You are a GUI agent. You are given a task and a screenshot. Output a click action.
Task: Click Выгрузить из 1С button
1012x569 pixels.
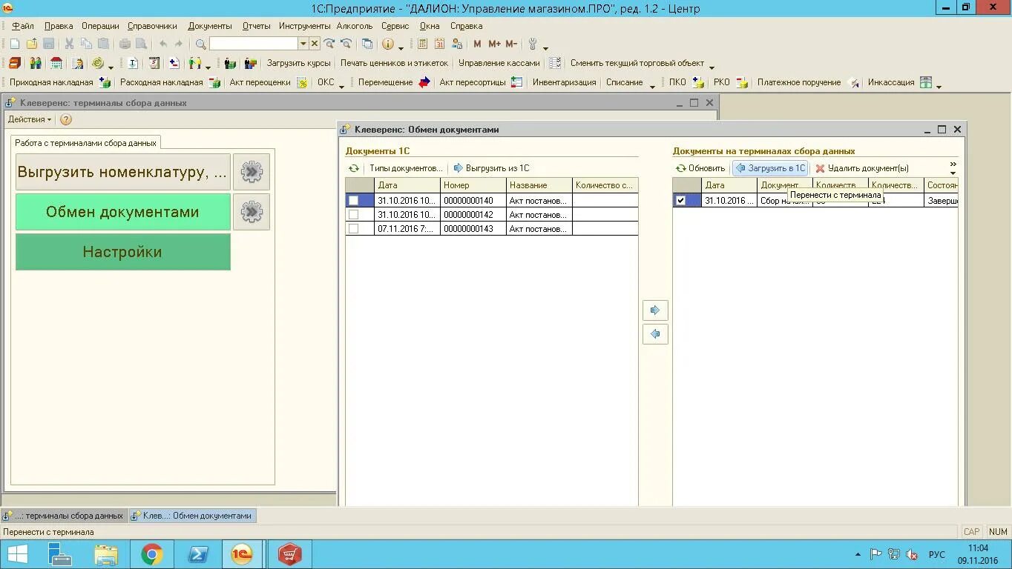tap(491, 168)
